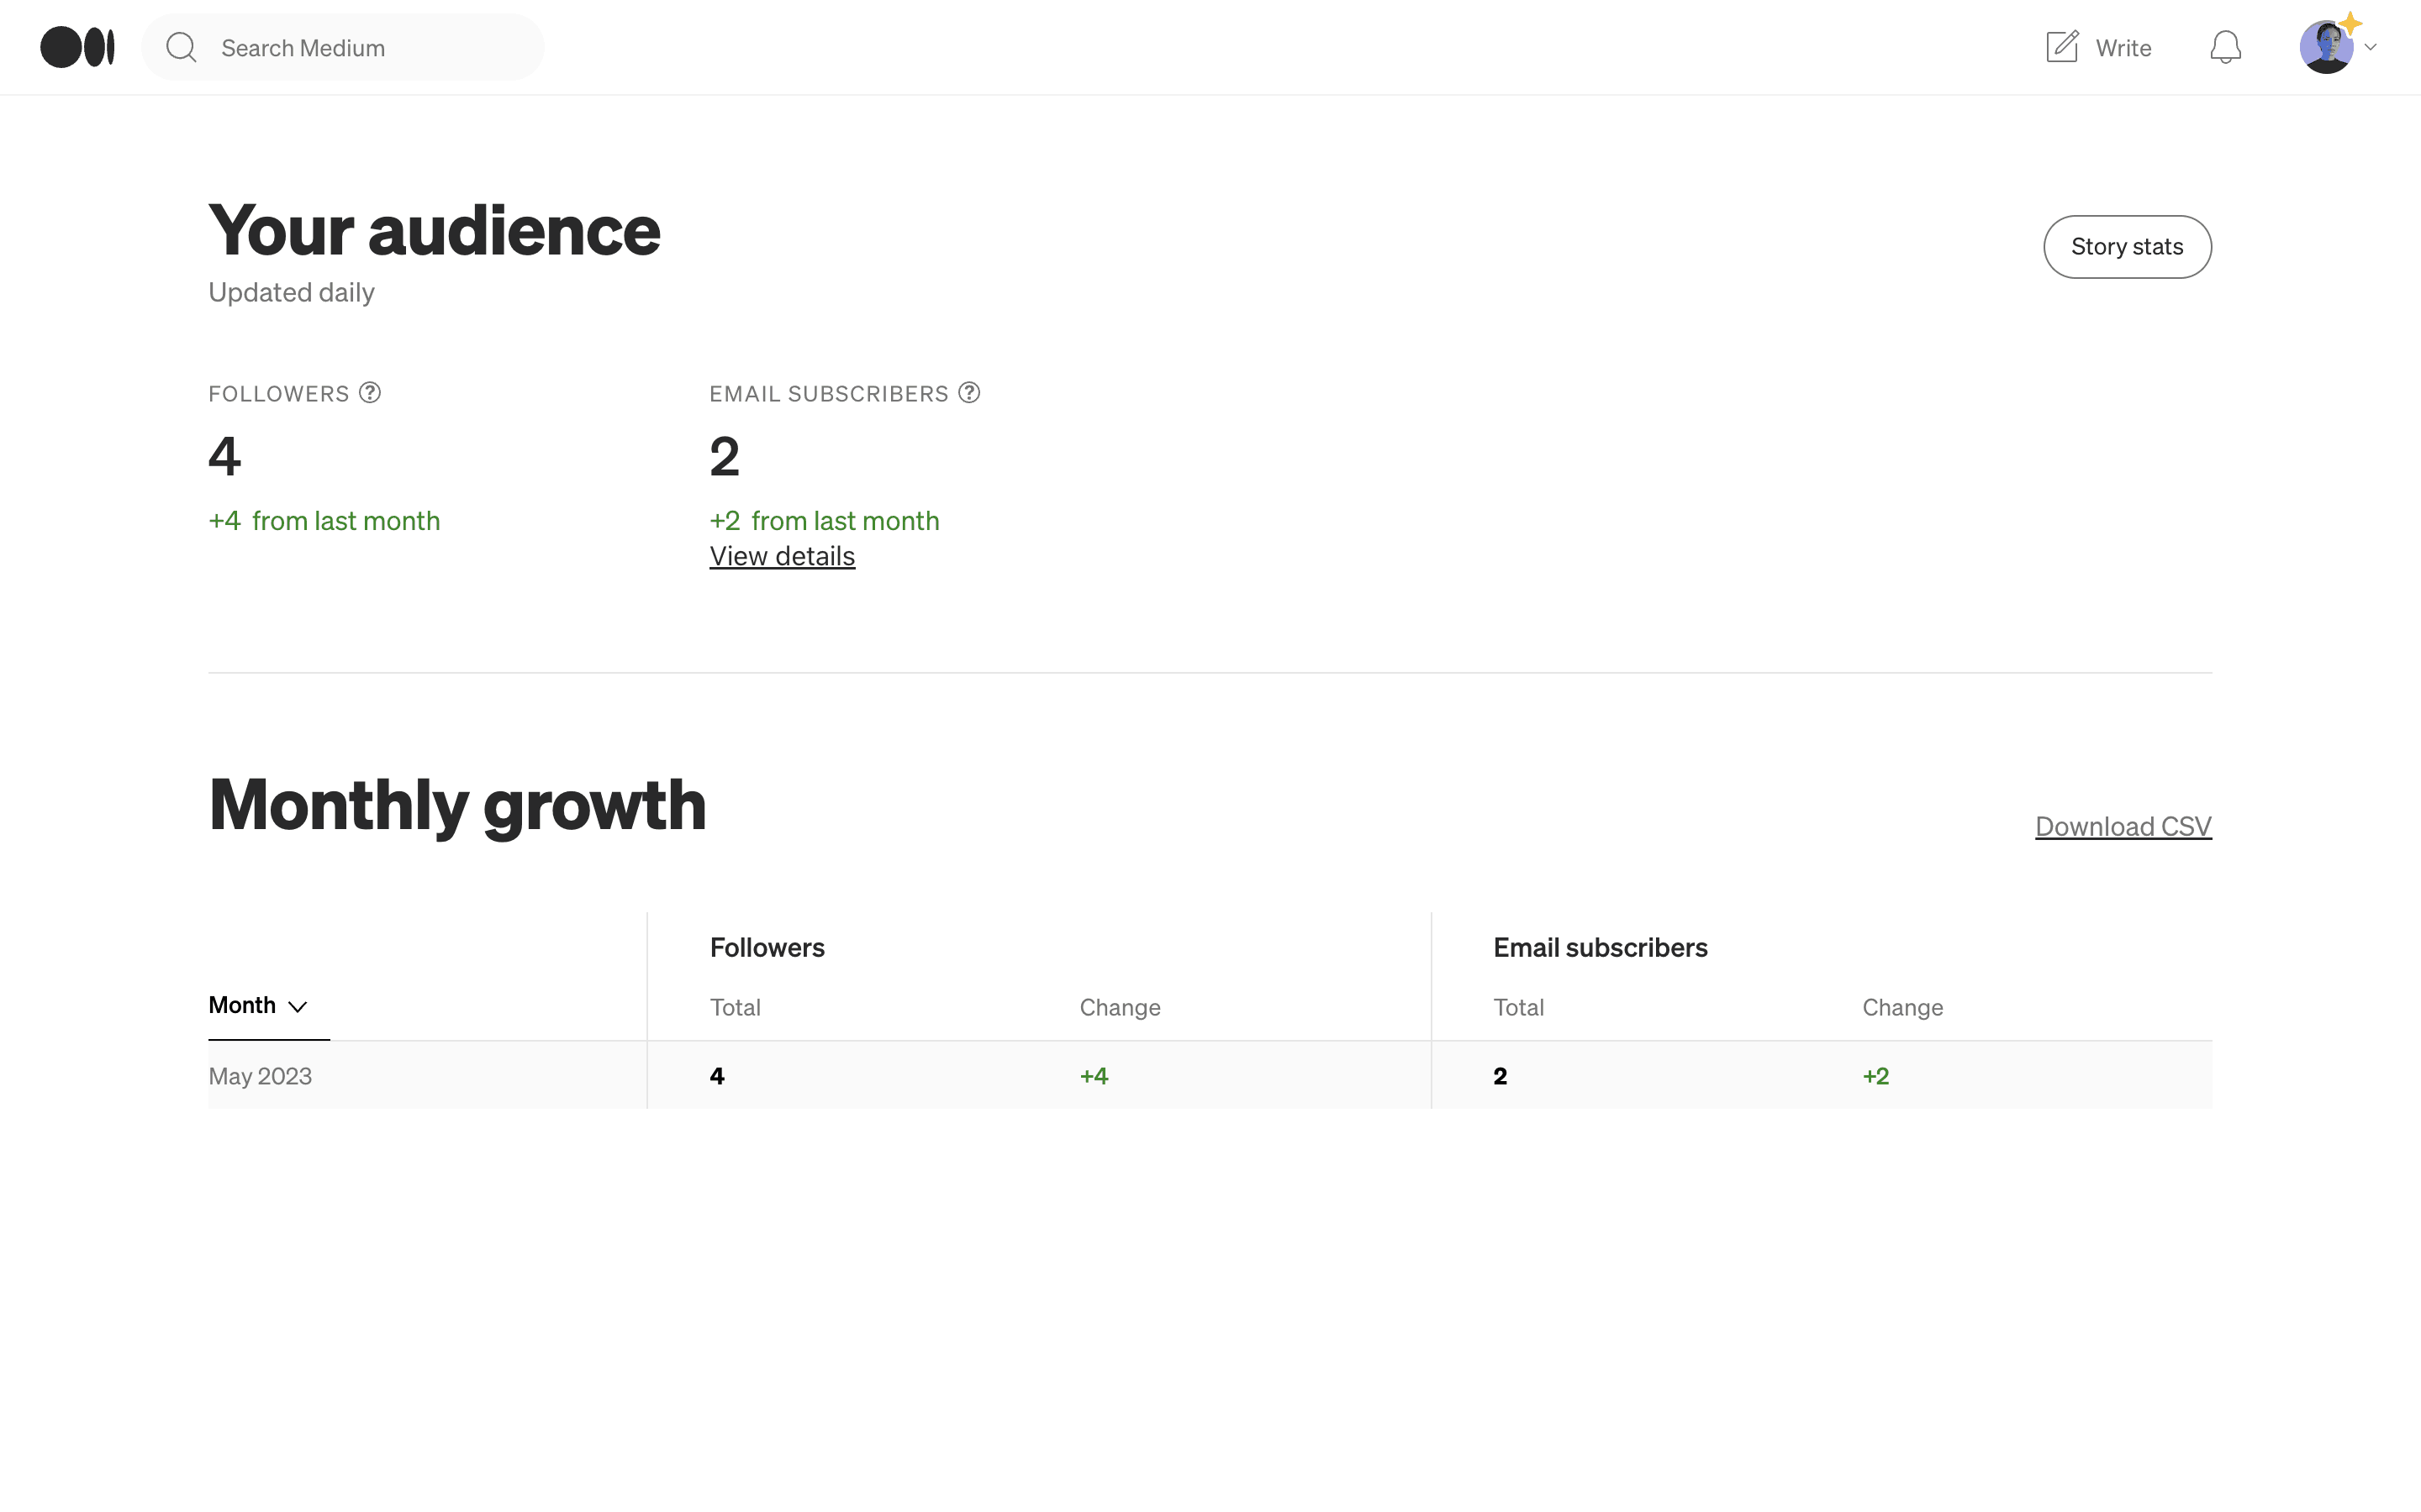
Task: Click the Your audience heading
Action: [434, 230]
